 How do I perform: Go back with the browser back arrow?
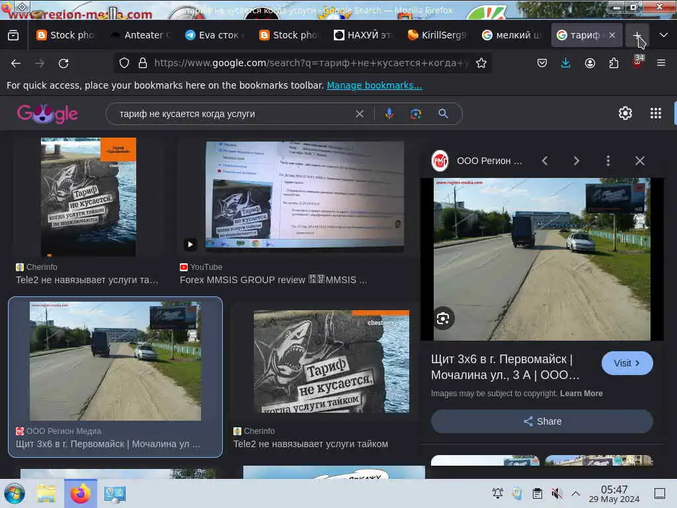click(x=16, y=63)
